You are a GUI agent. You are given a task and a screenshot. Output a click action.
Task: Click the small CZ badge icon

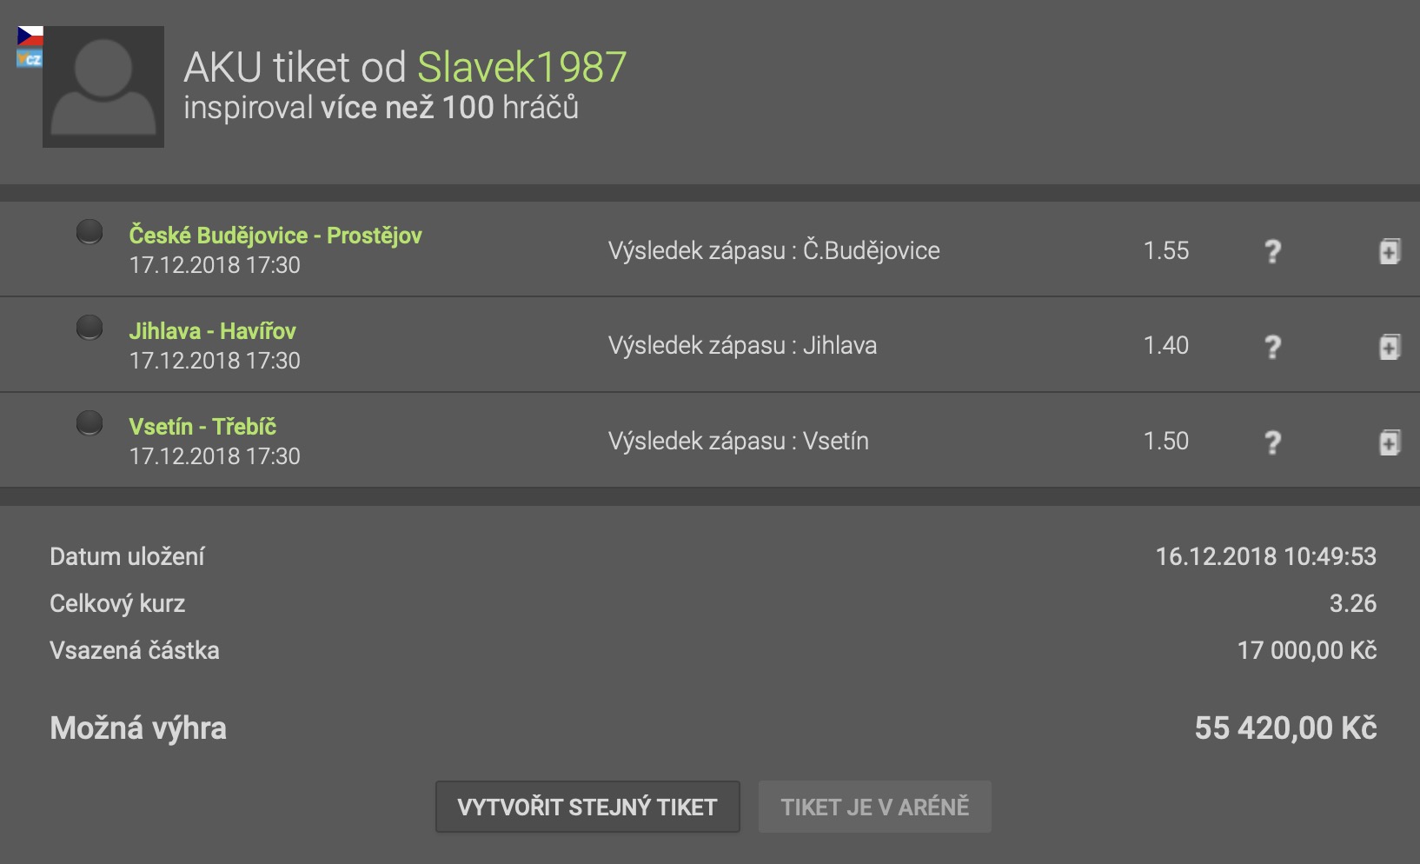[30, 59]
